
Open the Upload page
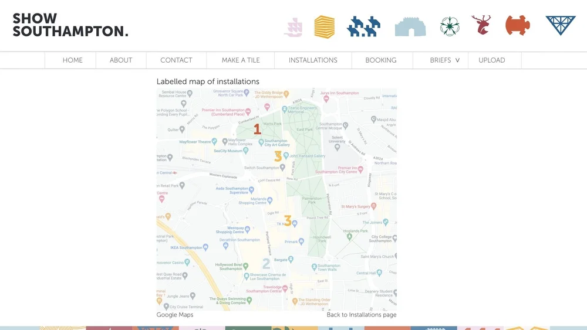point(491,60)
